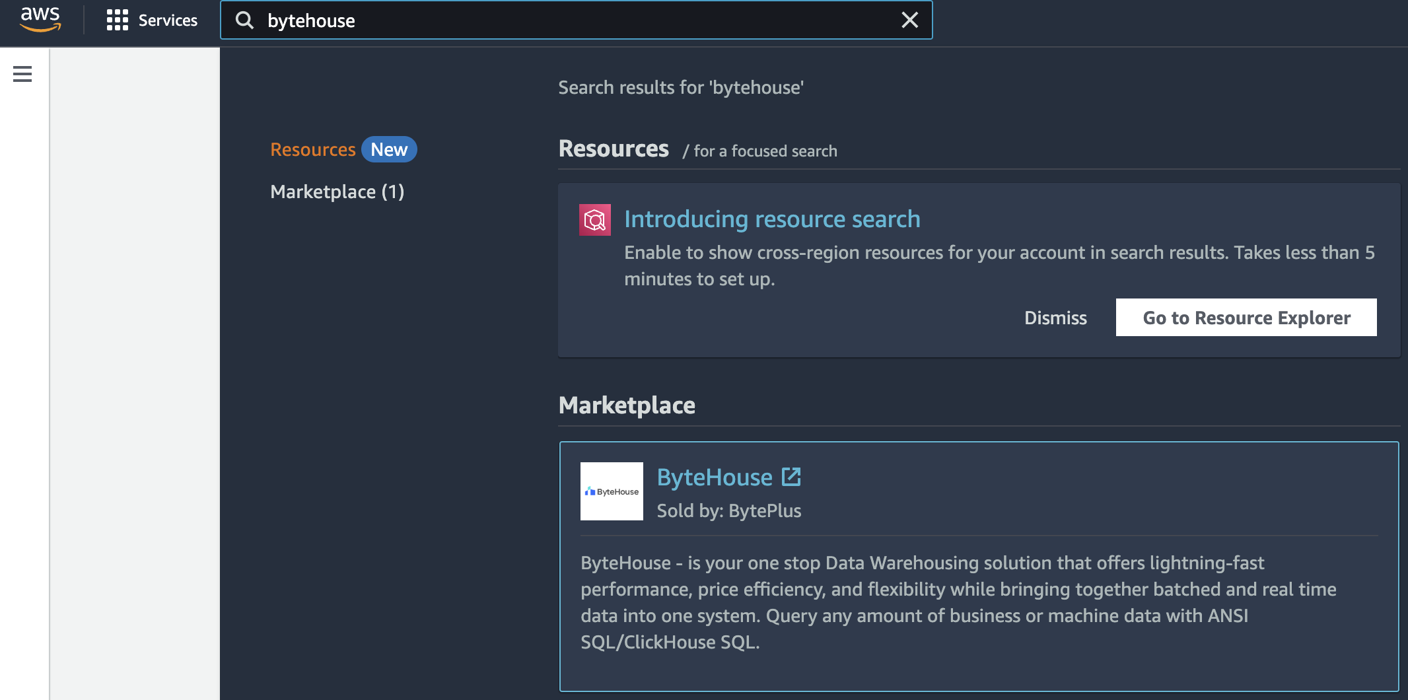Click Go to Resource Explorer button
The image size is (1408, 700).
pos(1246,318)
